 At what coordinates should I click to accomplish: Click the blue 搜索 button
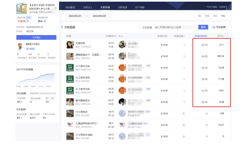click(203, 28)
